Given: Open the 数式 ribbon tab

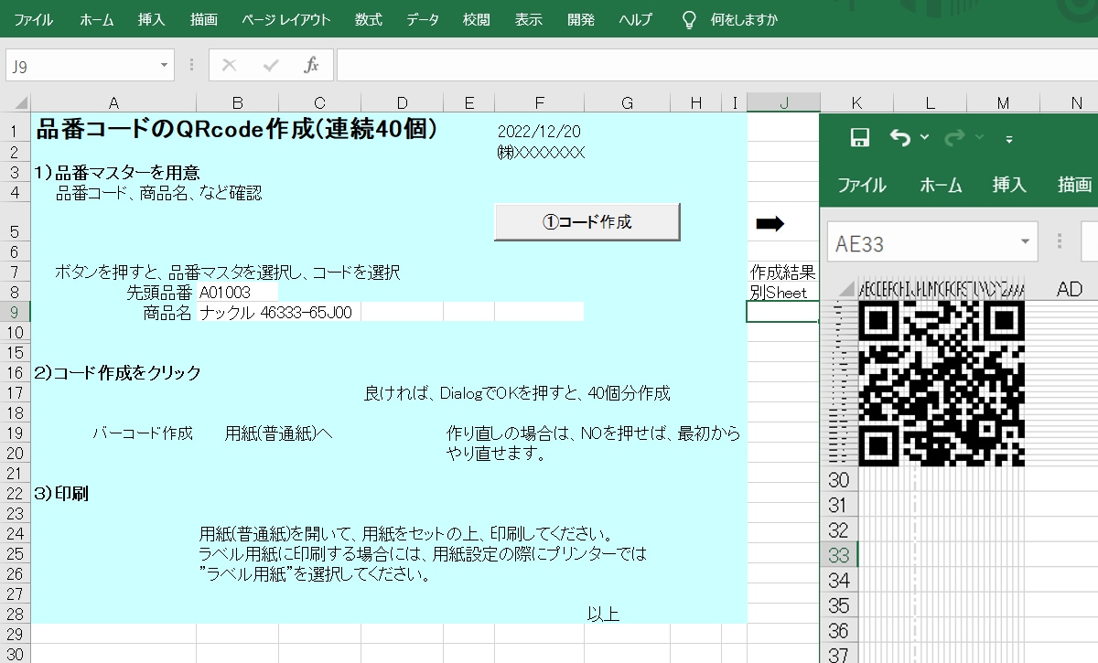Looking at the screenshot, I should tap(369, 19).
